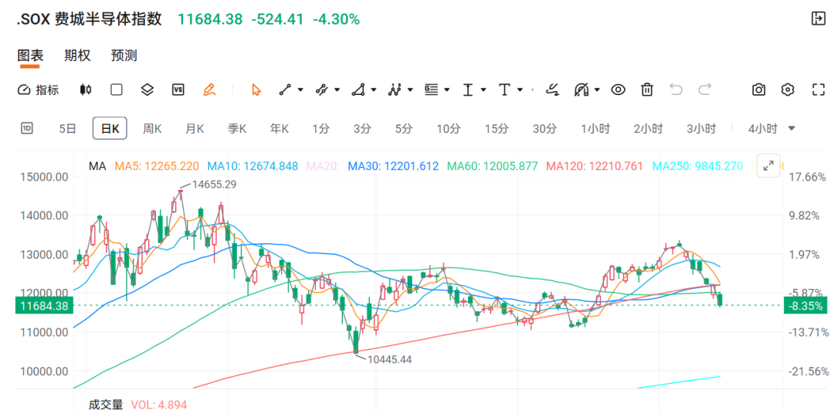Toggle the orange drawing pencil tool
834x414 pixels.
(209, 90)
